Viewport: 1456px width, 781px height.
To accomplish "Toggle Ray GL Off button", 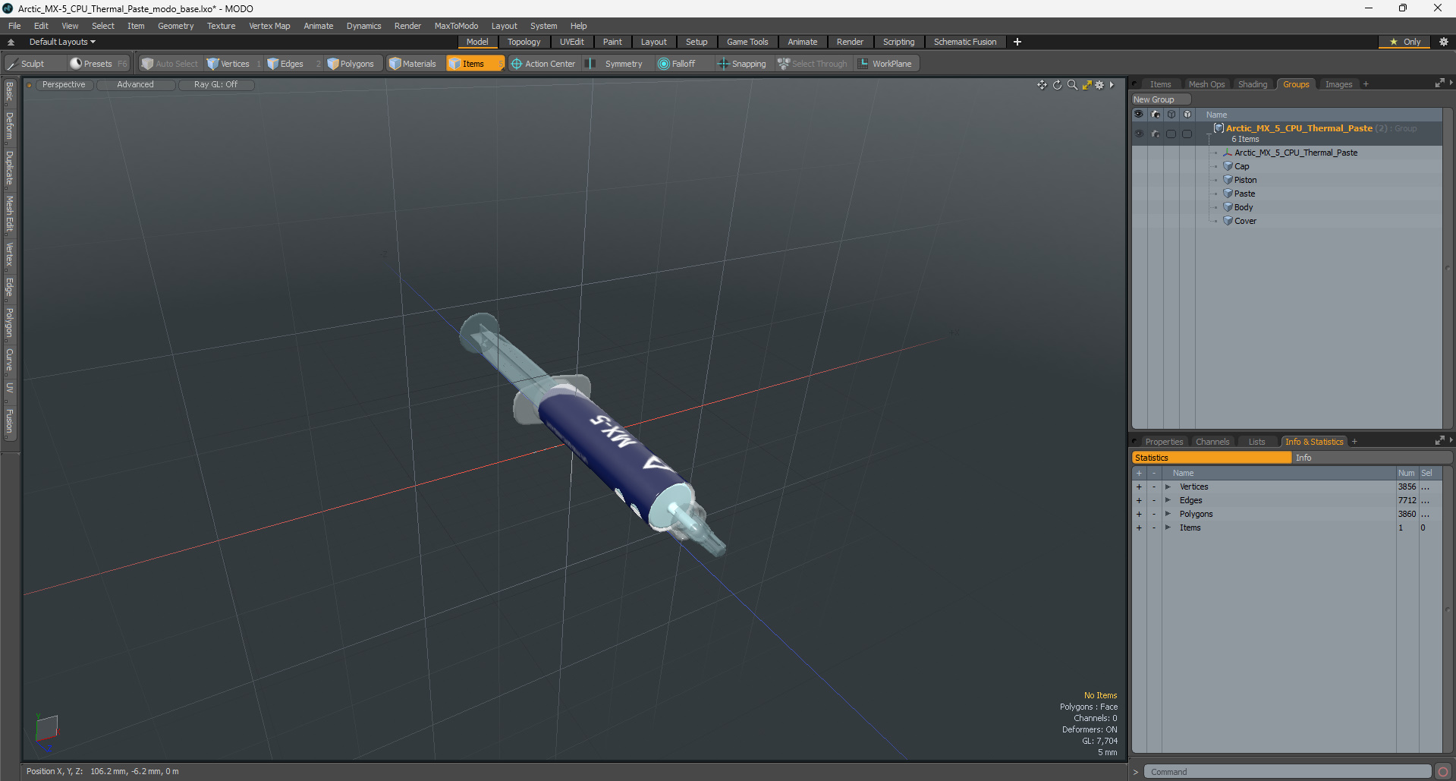I will click(x=215, y=85).
